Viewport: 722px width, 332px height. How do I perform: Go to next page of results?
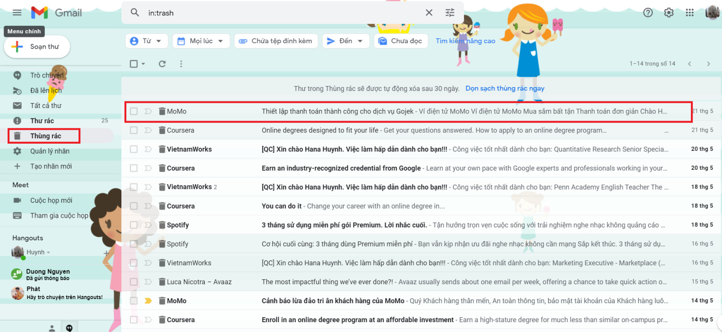coord(708,64)
